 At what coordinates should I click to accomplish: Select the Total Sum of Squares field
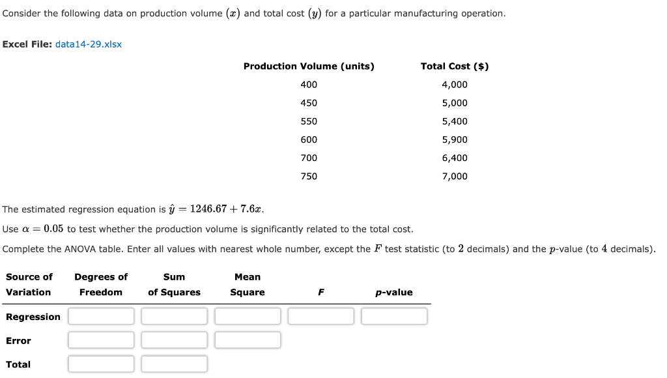pyautogui.click(x=174, y=364)
